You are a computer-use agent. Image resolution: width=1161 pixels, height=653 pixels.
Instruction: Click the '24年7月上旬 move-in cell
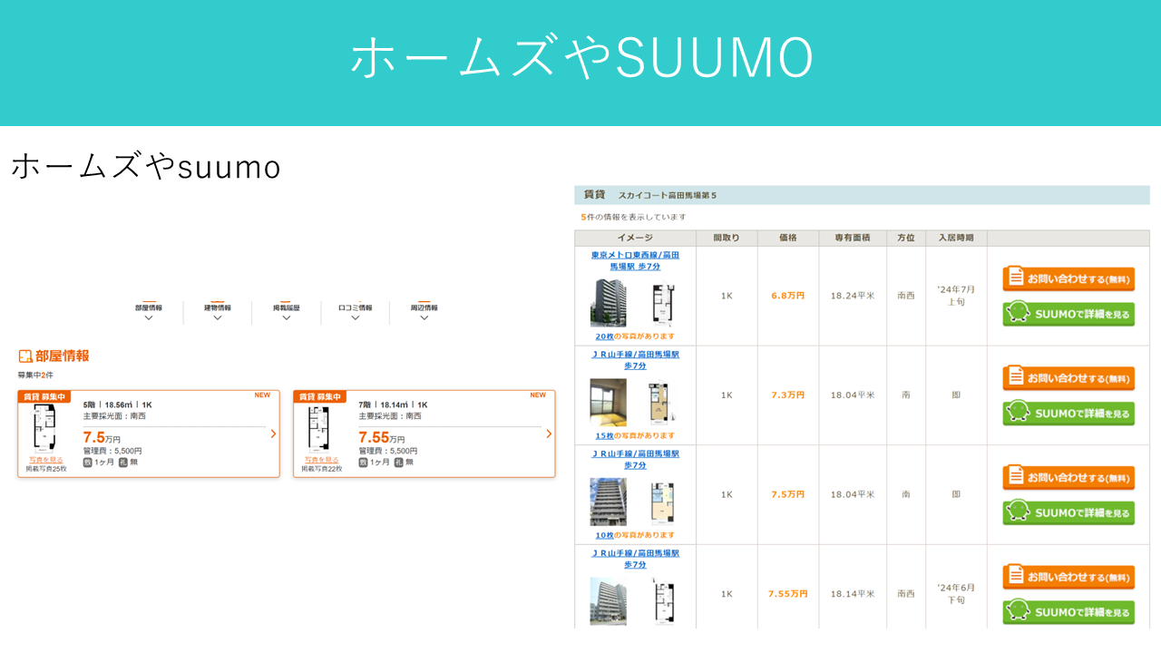coord(956,296)
